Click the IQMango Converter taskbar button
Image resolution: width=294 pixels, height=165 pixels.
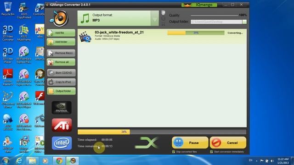pos(73,161)
